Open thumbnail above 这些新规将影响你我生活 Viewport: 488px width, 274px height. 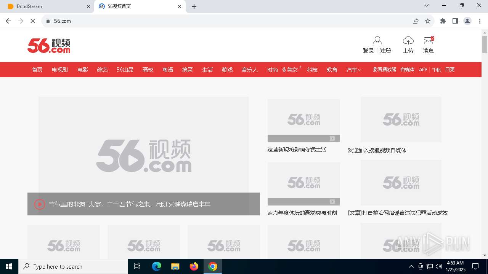tap(304, 121)
